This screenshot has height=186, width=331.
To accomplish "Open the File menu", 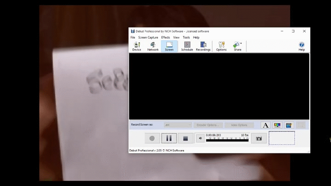I will 132,37.
